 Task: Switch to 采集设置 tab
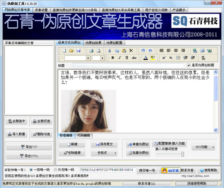tap(41, 10)
